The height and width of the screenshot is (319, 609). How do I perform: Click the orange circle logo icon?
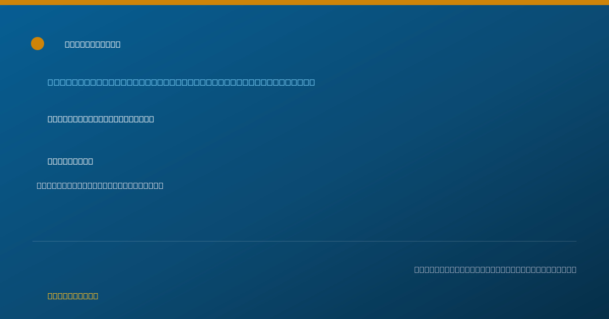(38, 44)
